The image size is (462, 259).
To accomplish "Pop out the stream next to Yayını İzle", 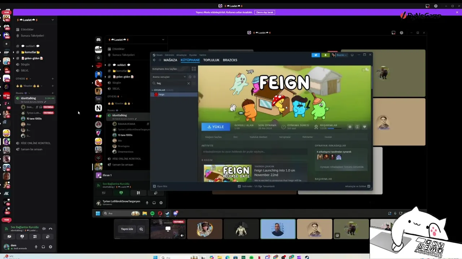I will (141, 229).
